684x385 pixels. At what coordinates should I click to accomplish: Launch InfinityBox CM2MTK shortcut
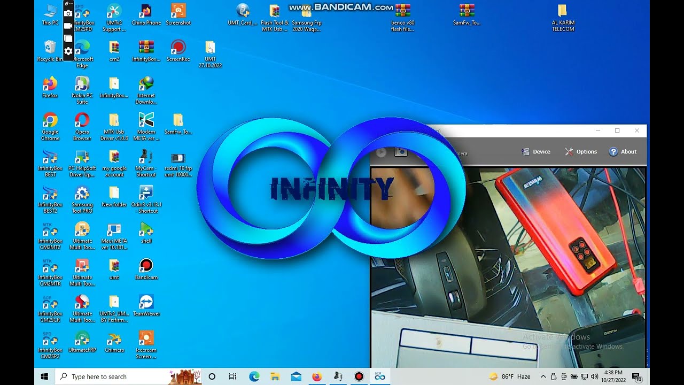[x=50, y=273]
